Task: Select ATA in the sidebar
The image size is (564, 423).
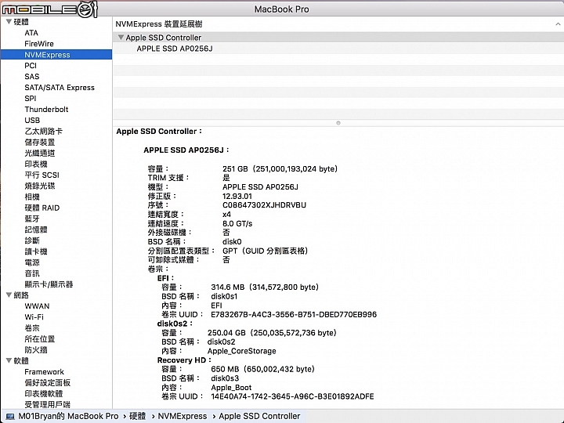Action: click(31, 33)
